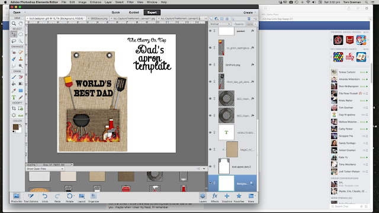Screen dimensions: 379x213
Task: Select the Crop tool
Action: [x=14, y=108]
